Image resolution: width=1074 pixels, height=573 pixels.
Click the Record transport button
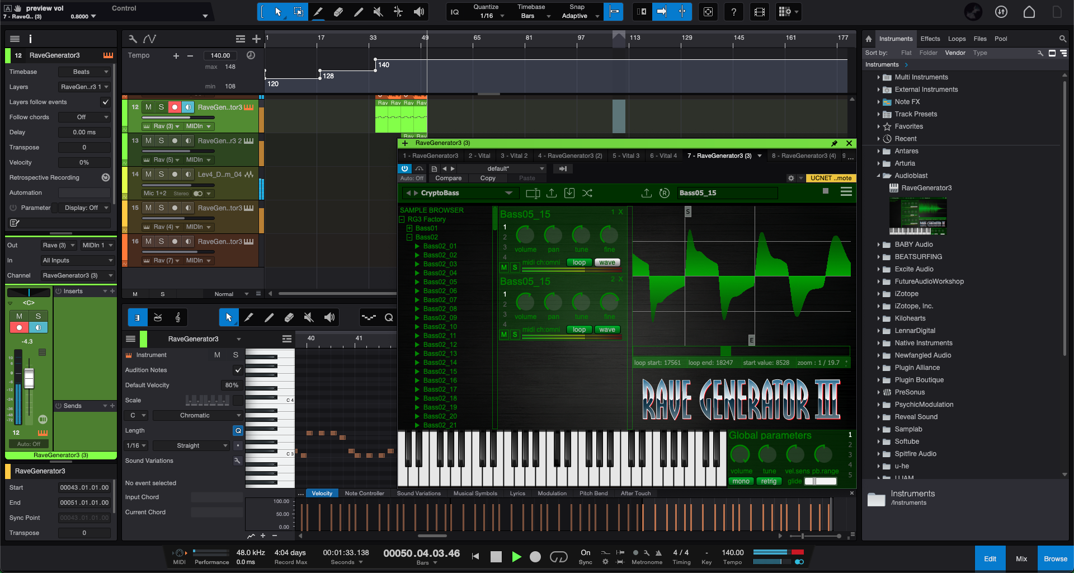click(x=535, y=556)
